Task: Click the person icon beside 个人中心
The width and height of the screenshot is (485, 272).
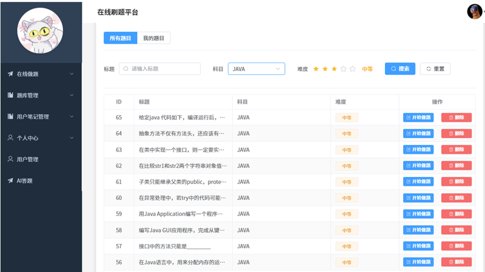Action: click(10, 138)
